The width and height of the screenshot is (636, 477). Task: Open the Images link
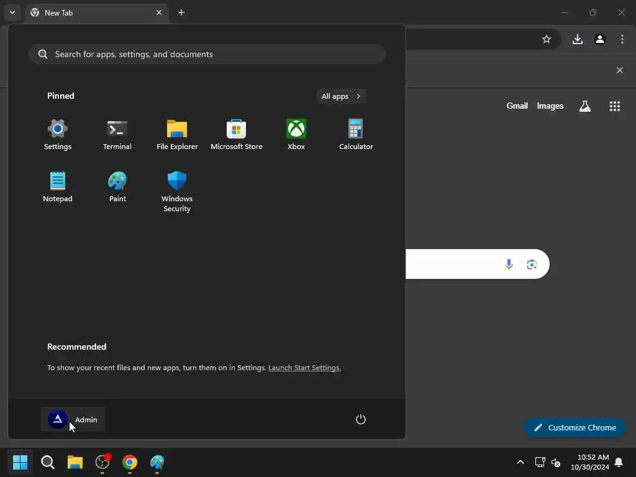pyautogui.click(x=550, y=106)
